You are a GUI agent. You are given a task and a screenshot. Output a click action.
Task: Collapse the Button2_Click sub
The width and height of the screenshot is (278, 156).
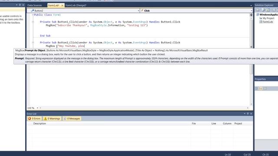33,42
